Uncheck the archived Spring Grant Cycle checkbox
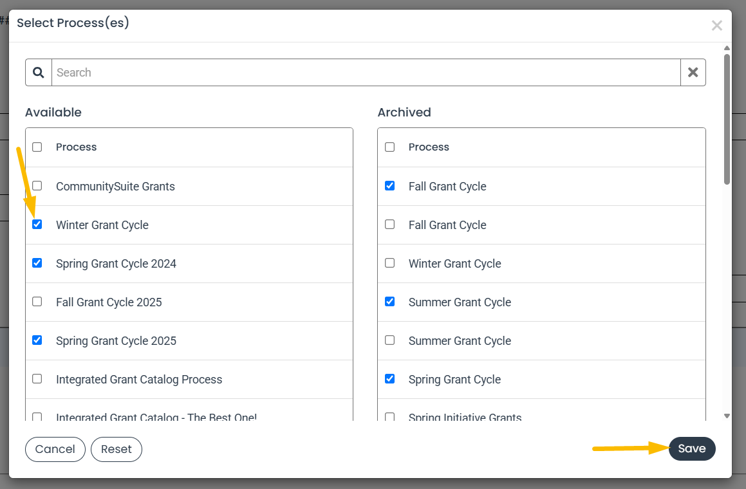Image resolution: width=746 pixels, height=489 pixels. [389, 378]
